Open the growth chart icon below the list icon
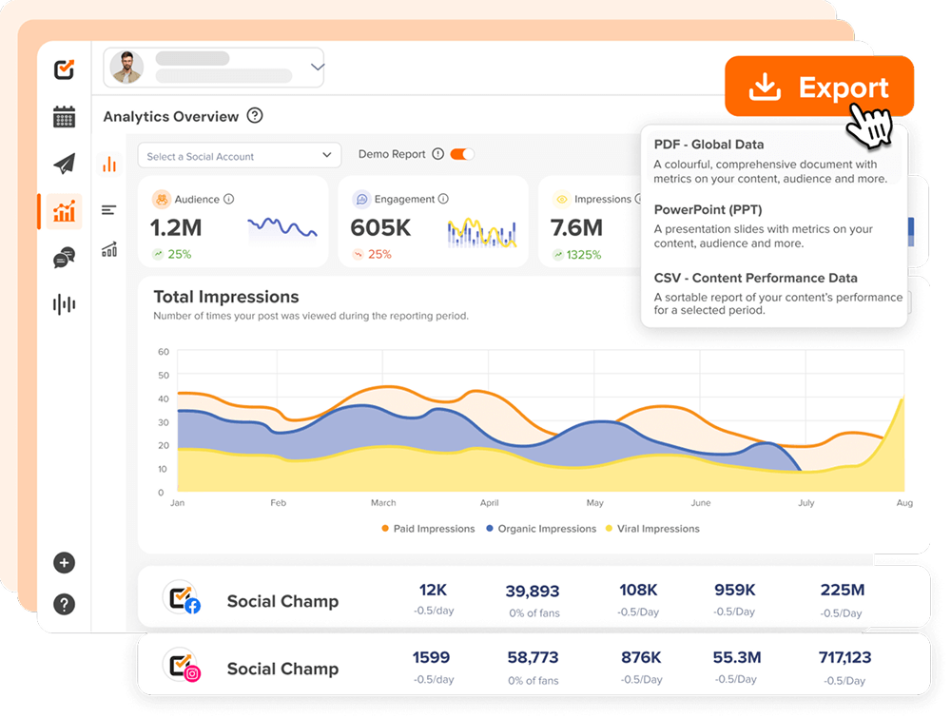Screen dimensions: 951x719 coord(109,249)
